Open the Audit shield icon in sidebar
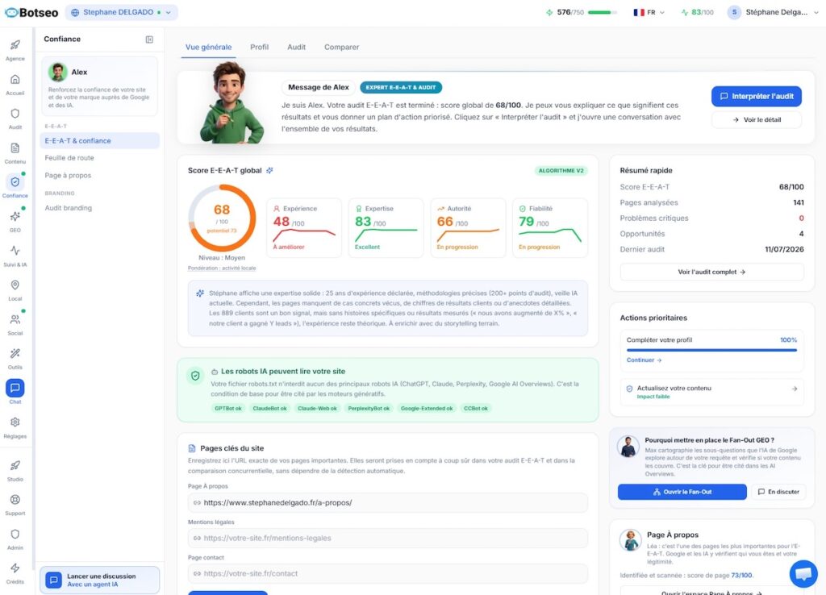The image size is (826, 595). 15,114
